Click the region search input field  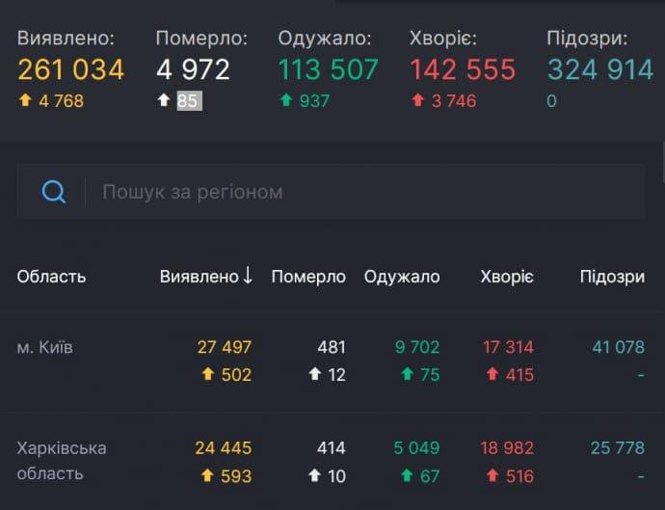pos(366,192)
